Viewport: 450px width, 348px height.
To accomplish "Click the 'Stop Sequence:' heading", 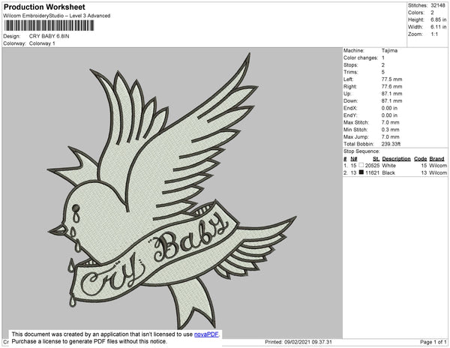I will coord(361,151).
